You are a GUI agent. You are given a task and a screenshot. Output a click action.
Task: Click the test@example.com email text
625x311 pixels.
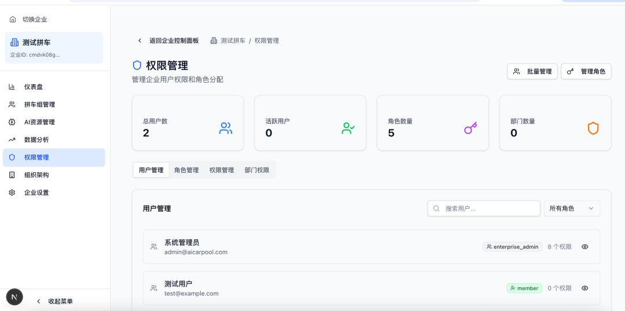tap(192, 294)
